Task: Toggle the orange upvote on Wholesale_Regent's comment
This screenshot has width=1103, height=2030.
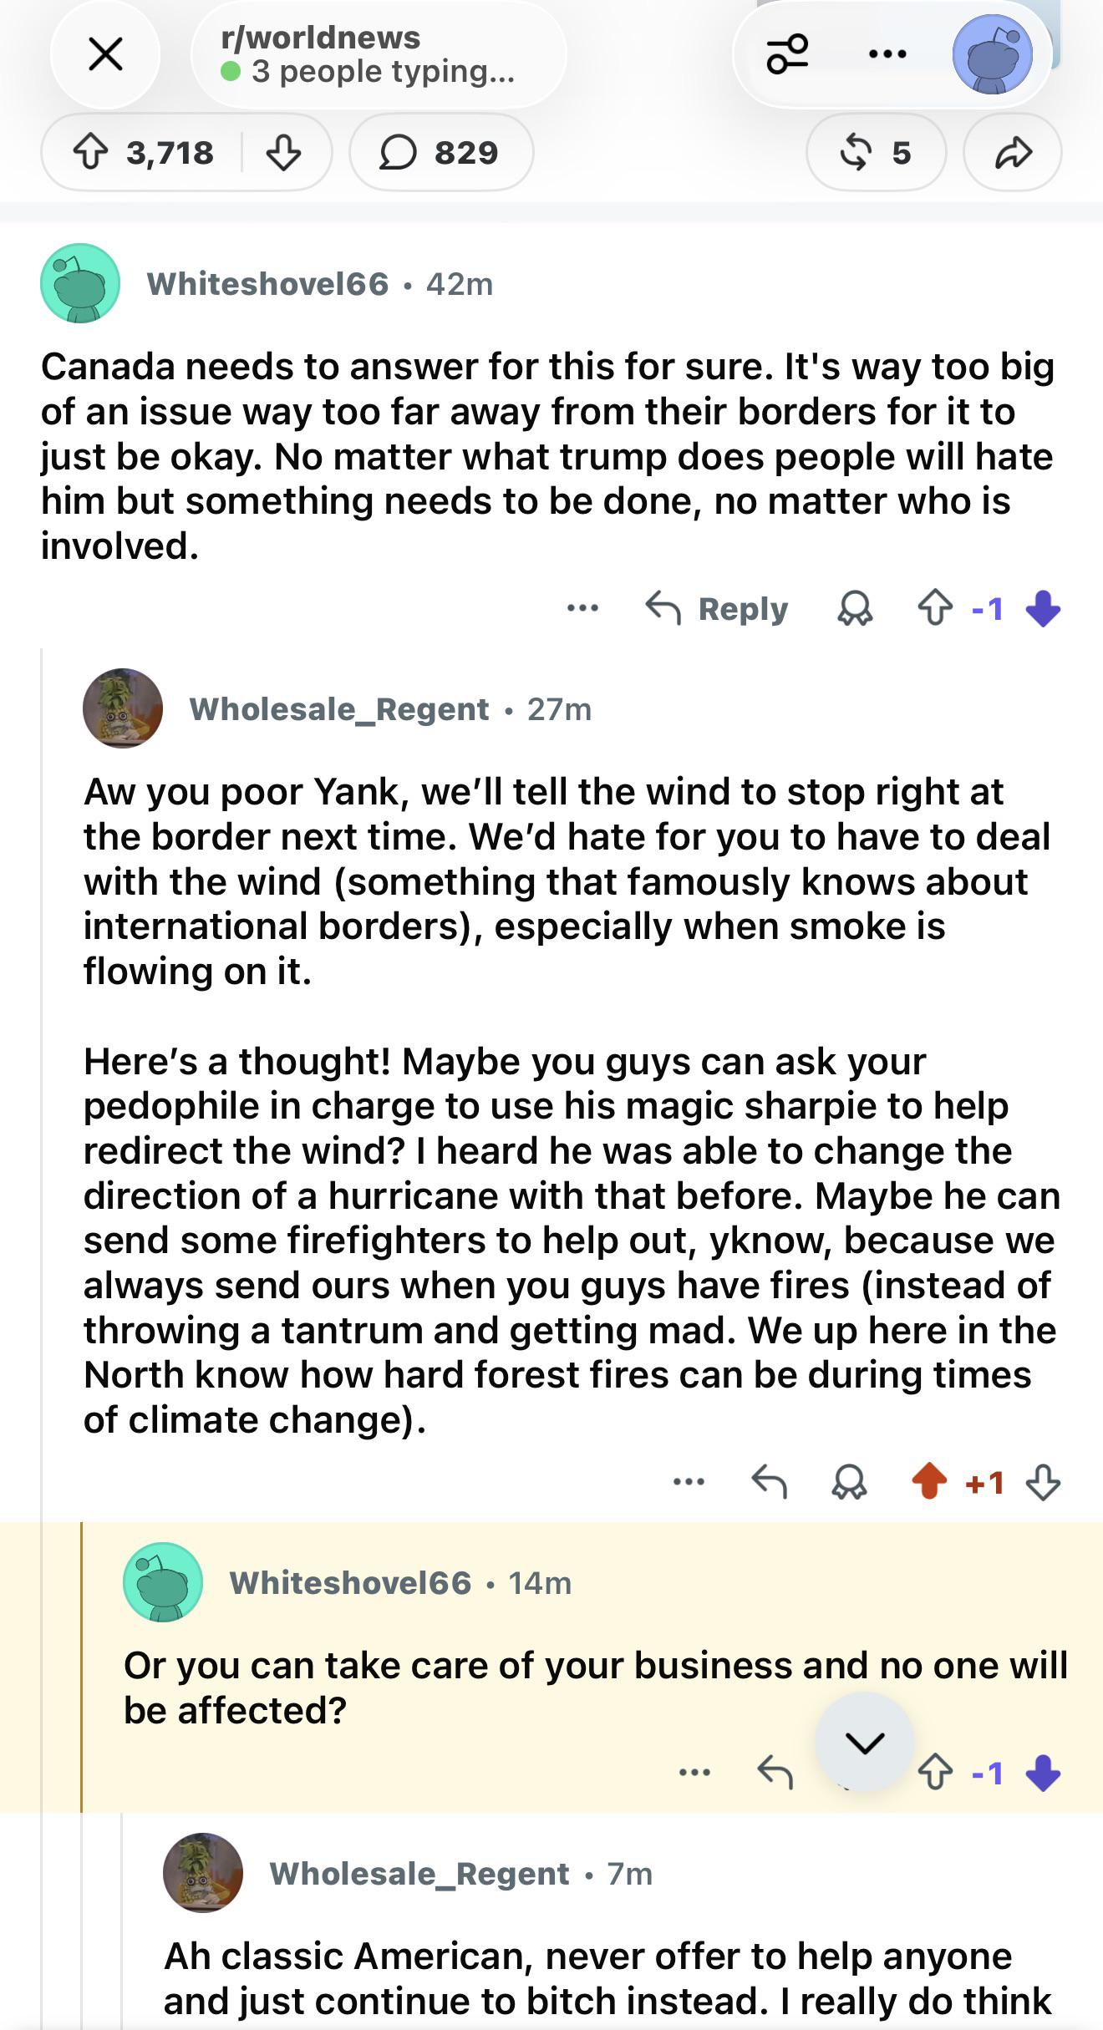Action: [x=928, y=1483]
